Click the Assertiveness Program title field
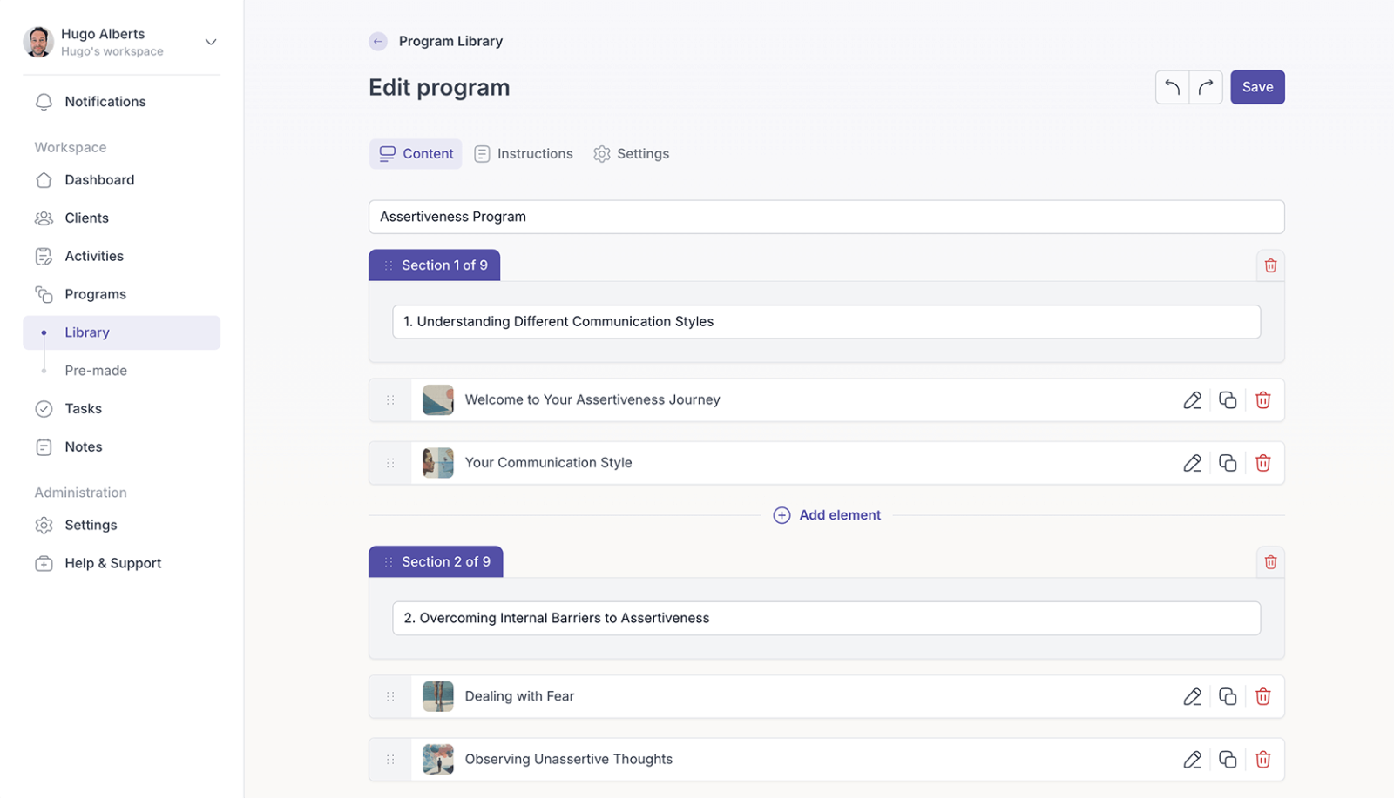 point(825,217)
